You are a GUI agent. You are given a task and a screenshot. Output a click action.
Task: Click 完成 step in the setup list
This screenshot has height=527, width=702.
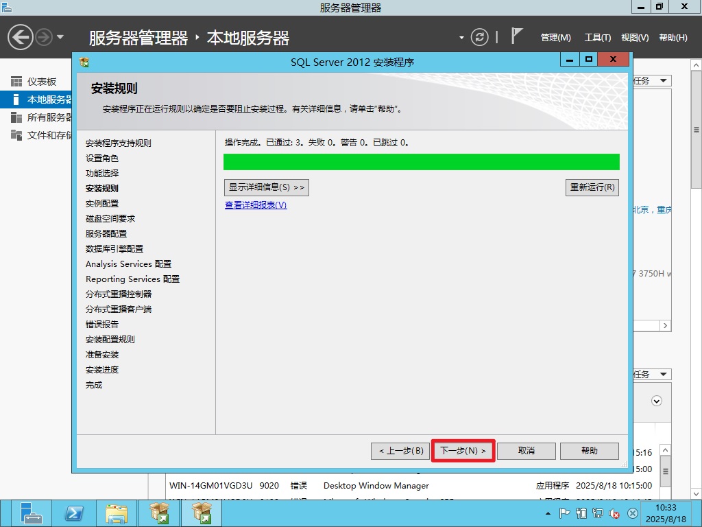click(x=94, y=384)
